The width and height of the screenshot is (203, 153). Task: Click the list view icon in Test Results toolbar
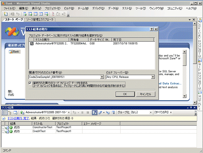pos(5,113)
